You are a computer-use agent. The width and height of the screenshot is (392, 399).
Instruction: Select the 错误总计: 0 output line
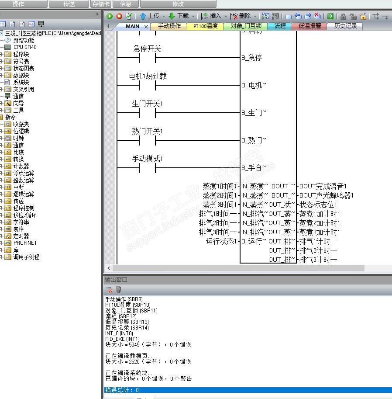click(248, 390)
